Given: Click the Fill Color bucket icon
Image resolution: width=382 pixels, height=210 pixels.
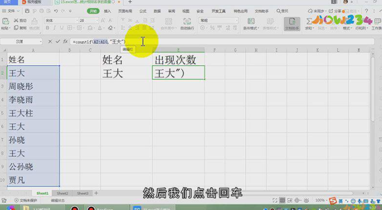Looking at the screenshot, I should point(90,28).
